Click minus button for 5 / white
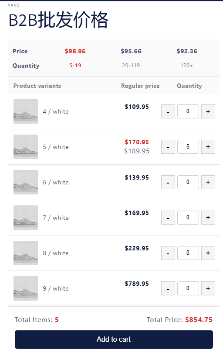 click(168, 147)
